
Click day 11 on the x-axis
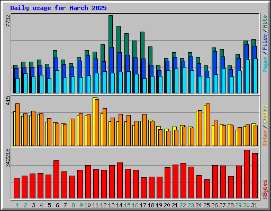95,205
